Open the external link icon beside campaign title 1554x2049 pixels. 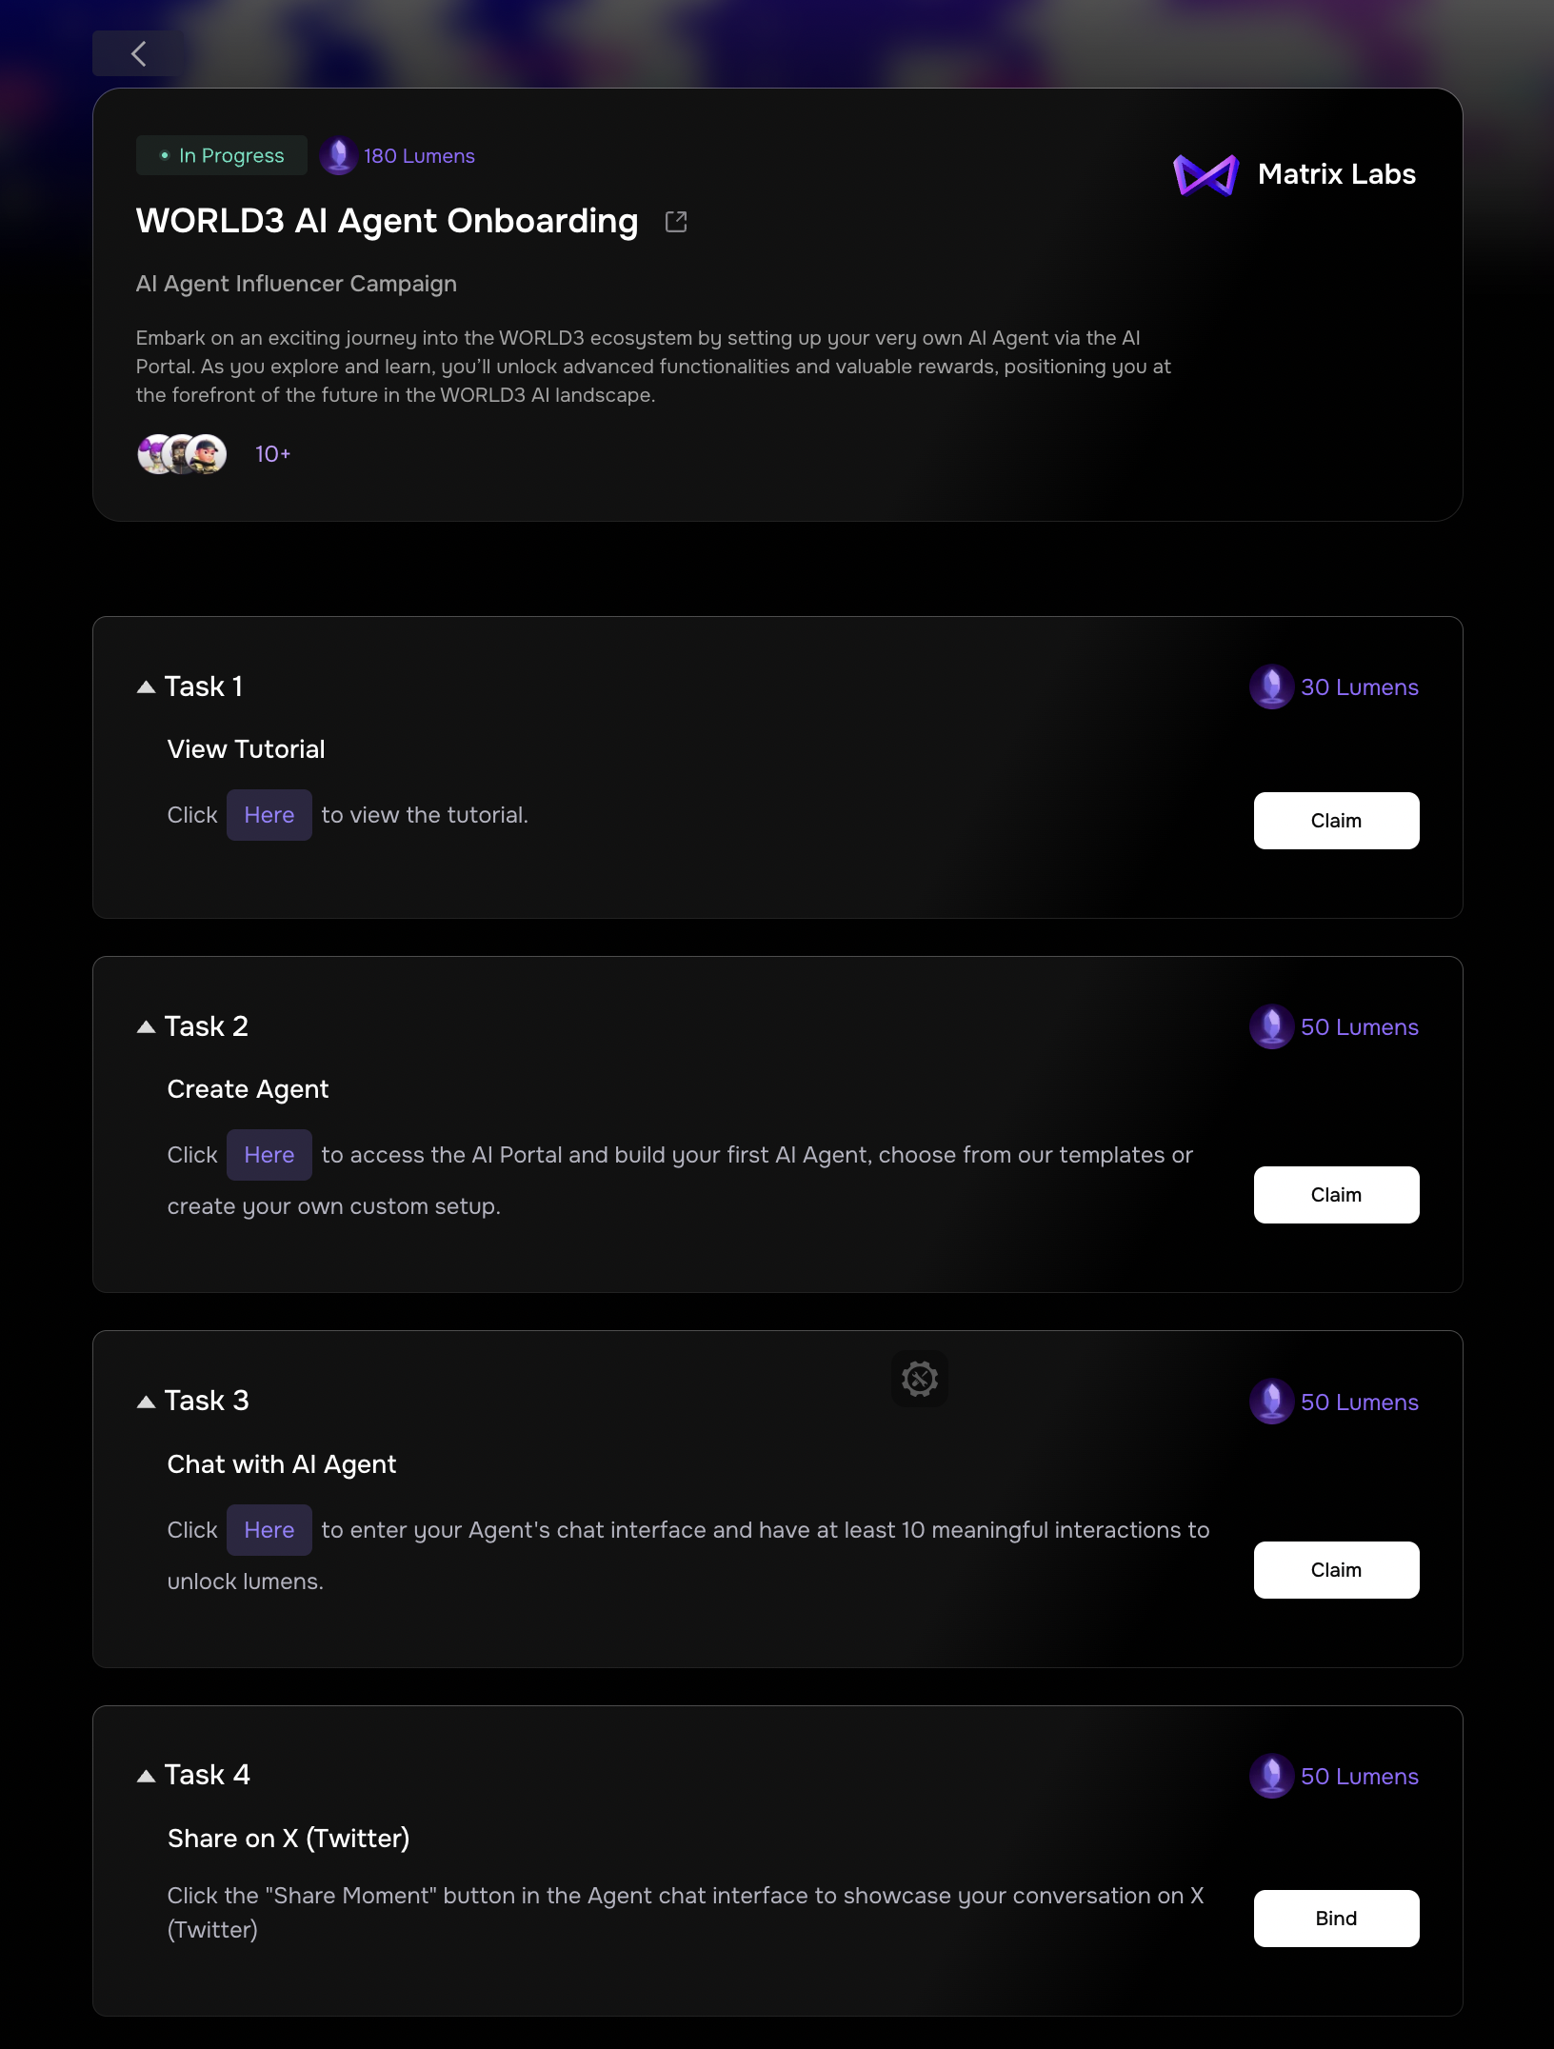[676, 222]
